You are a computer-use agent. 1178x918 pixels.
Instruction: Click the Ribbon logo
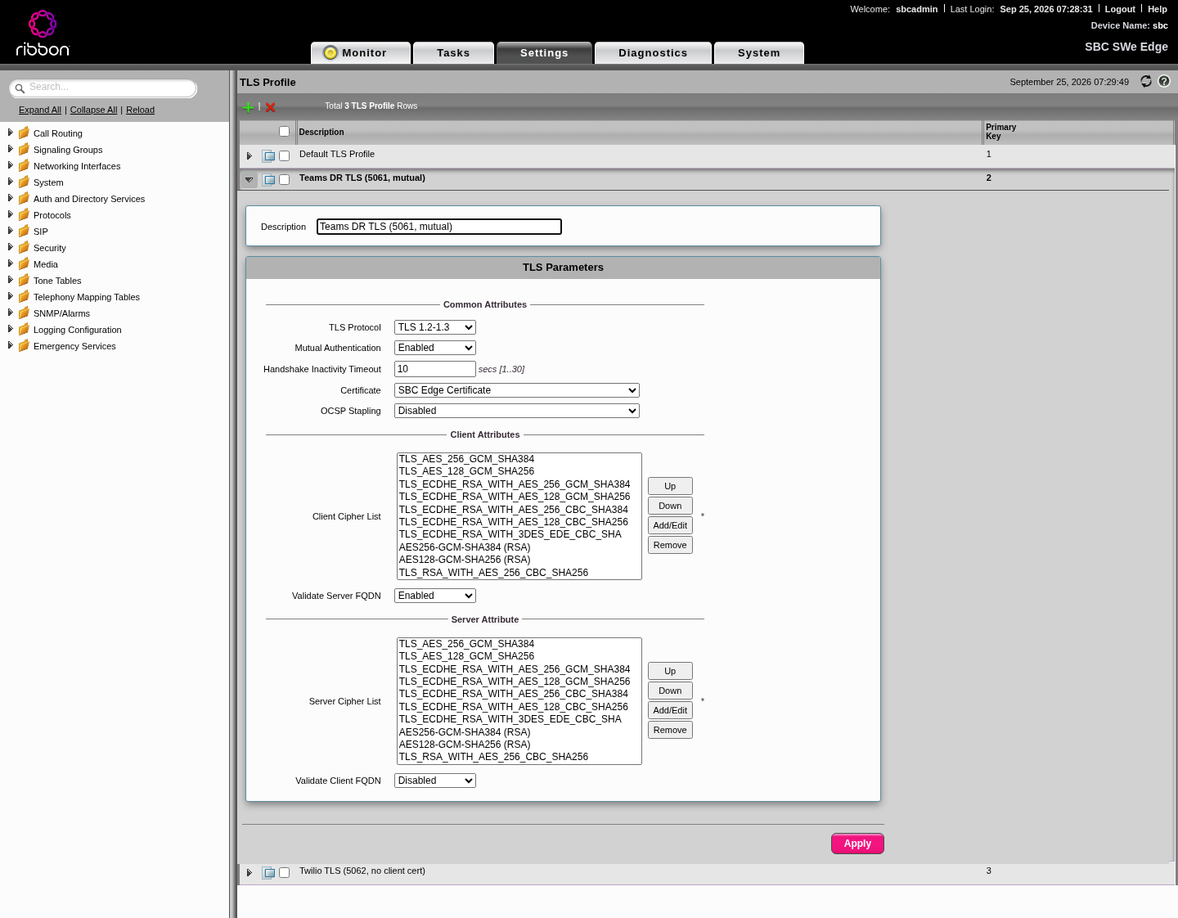pyautogui.click(x=43, y=33)
